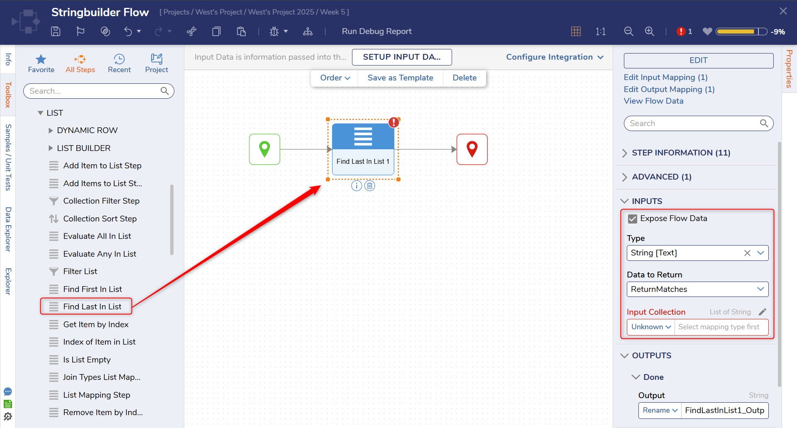The width and height of the screenshot is (797, 428).
Task: Uncheck the Expose Flow Data checkbox
Action: click(x=632, y=219)
